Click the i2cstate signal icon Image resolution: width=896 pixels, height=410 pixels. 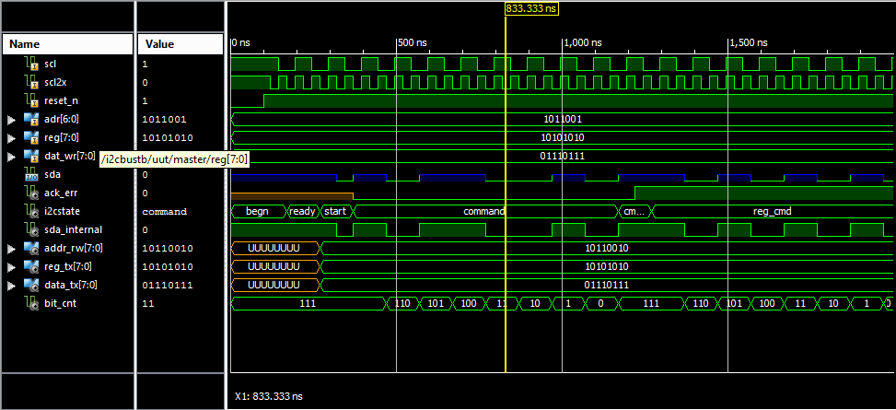click(32, 211)
